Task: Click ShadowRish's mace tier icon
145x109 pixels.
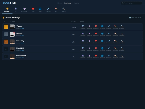Action: coord(122,56)
